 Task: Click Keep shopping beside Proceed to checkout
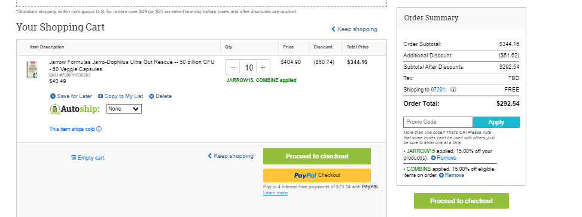point(230,156)
